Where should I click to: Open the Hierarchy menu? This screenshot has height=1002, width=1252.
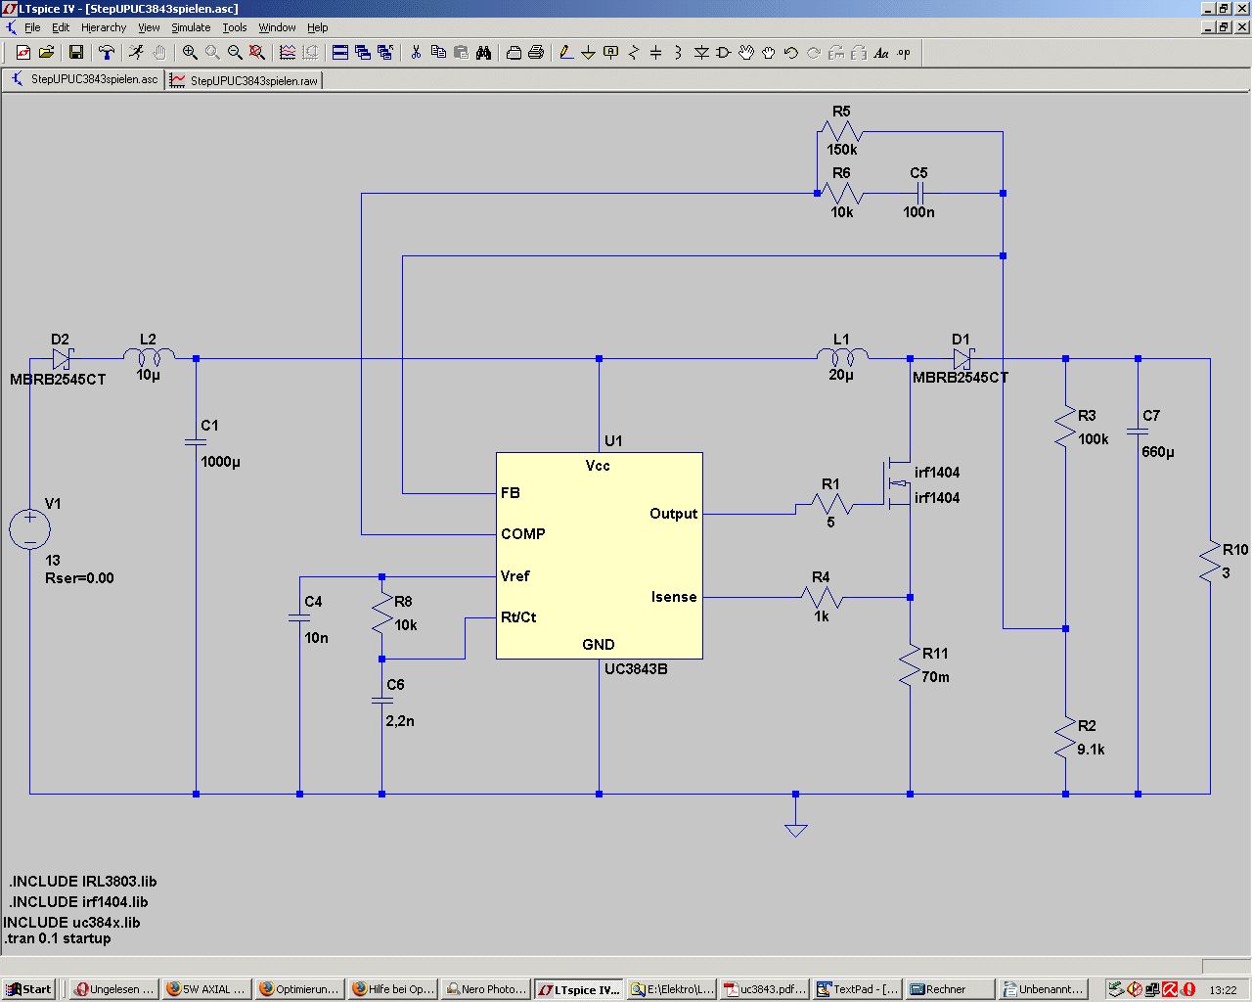point(104,27)
